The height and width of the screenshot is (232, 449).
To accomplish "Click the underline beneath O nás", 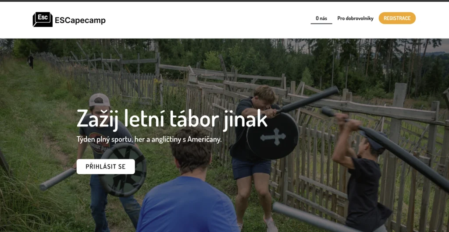I will click(x=321, y=24).
